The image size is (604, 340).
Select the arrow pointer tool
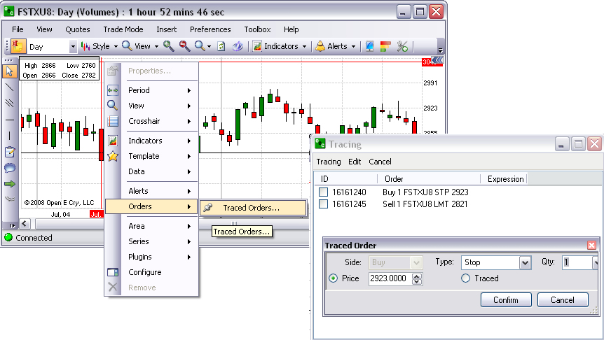[x=10, y=71]
